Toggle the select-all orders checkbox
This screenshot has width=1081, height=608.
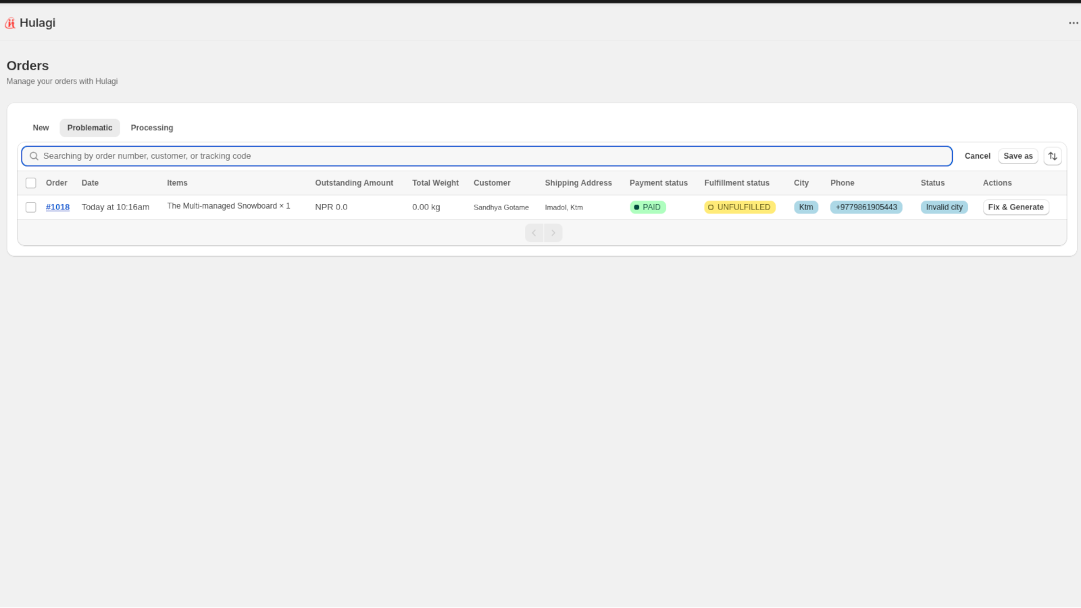tap(31, 183)
